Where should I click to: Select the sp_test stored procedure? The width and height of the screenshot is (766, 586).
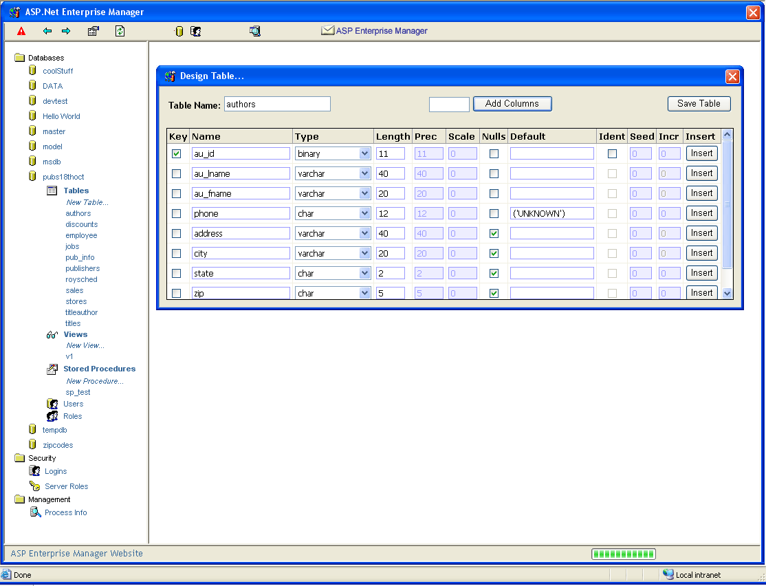78,392
